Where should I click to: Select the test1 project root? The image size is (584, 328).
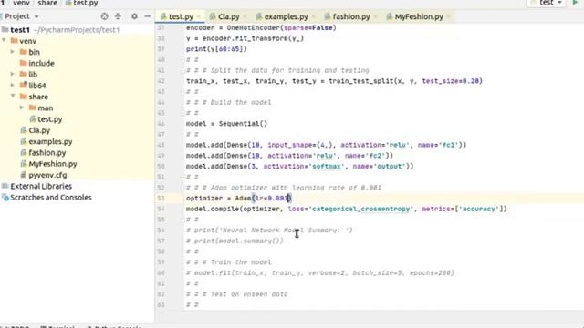20,30
